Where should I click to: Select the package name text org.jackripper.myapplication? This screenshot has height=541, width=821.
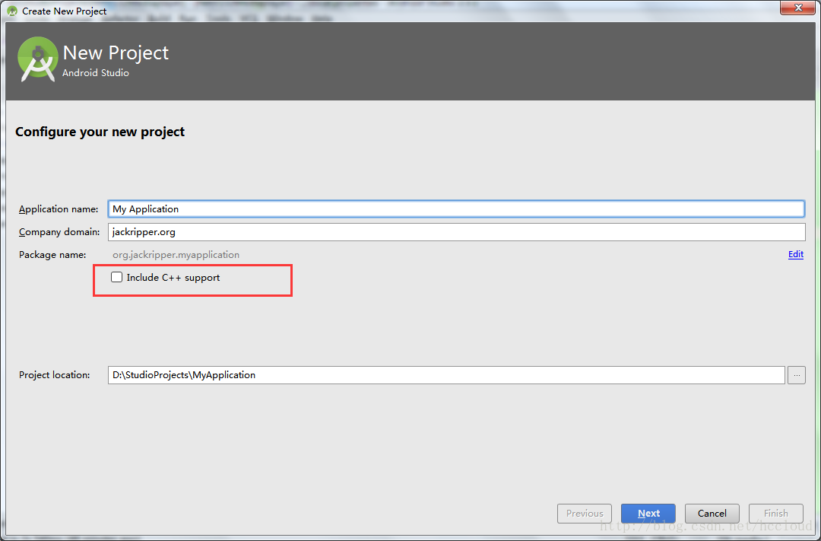click(x=176, y=255)
